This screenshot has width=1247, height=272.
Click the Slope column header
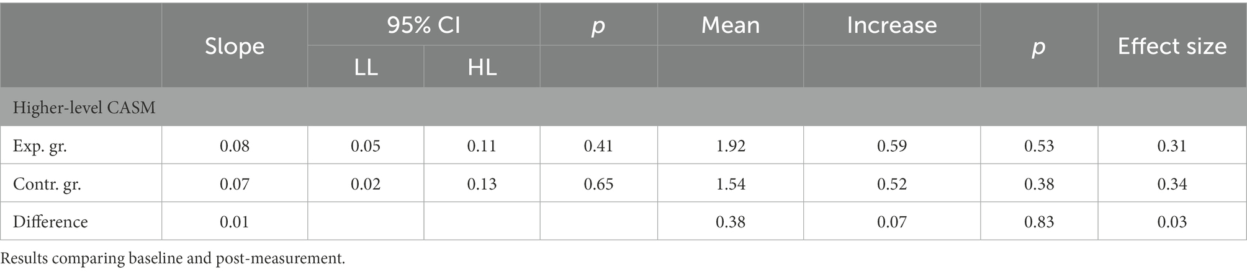(x=235, y=46)
